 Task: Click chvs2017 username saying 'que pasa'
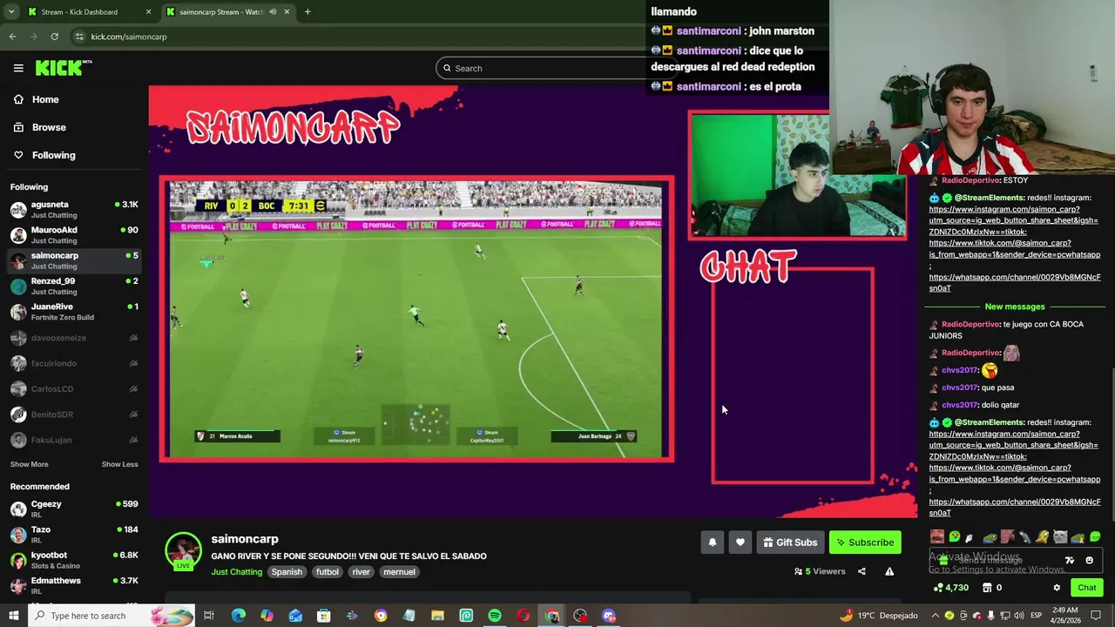click(x=959, y=388)
